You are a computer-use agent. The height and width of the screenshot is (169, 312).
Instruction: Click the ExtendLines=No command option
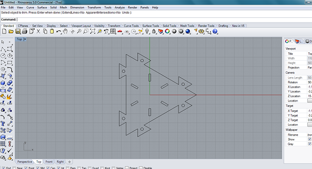pyautogui.click(x=73, y=13)
